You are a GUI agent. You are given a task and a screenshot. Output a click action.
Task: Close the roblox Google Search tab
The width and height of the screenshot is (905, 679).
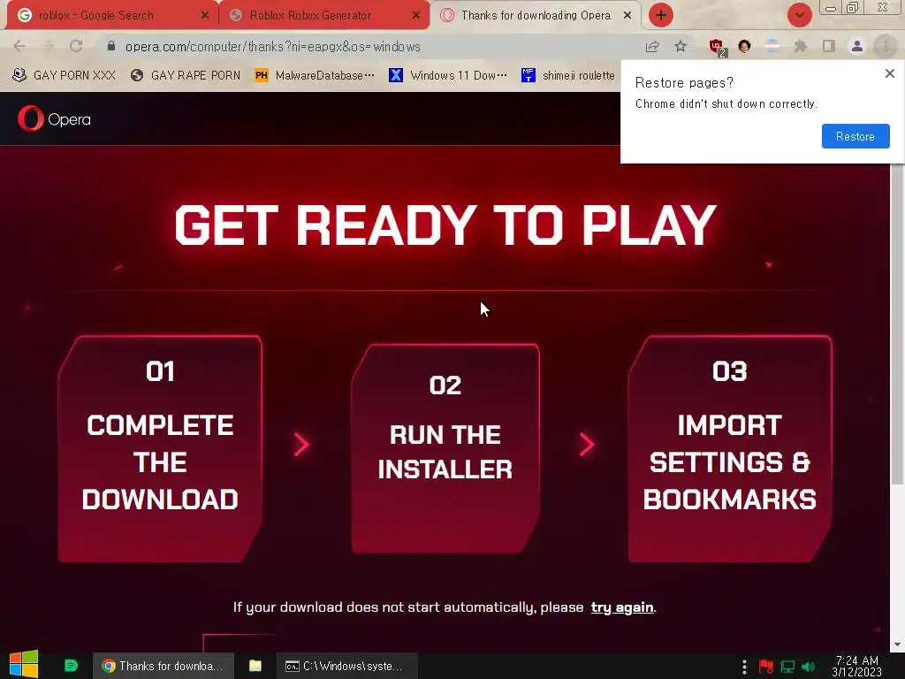205,16
